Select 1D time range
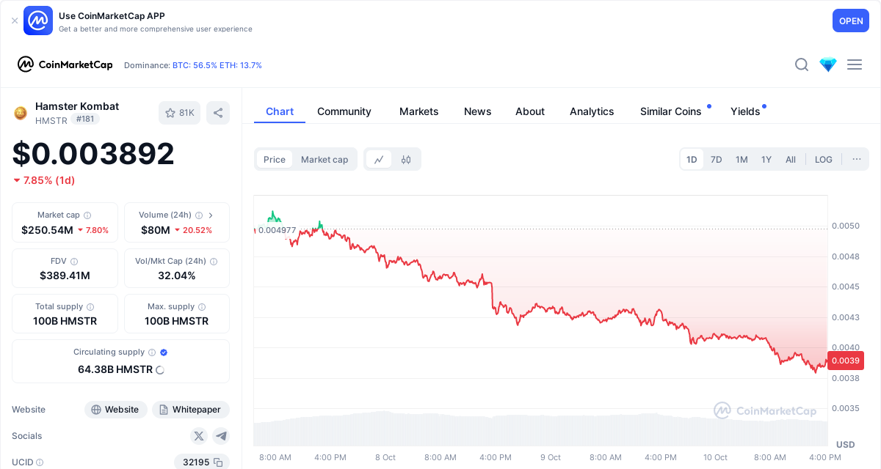Viewport: 881px width, 469px height. click(x=692, y=159)
